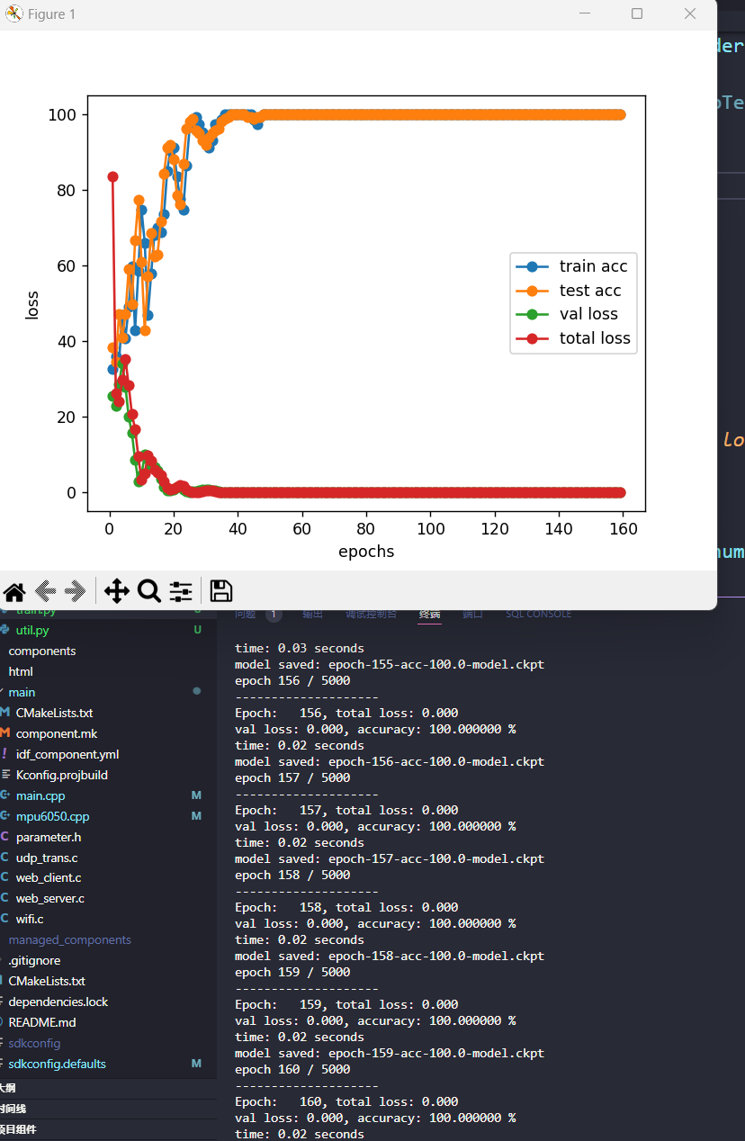Go back to the previous plot view
Image resolution: width=745 pixels, height=1141 pixels.
coord(46,591)
